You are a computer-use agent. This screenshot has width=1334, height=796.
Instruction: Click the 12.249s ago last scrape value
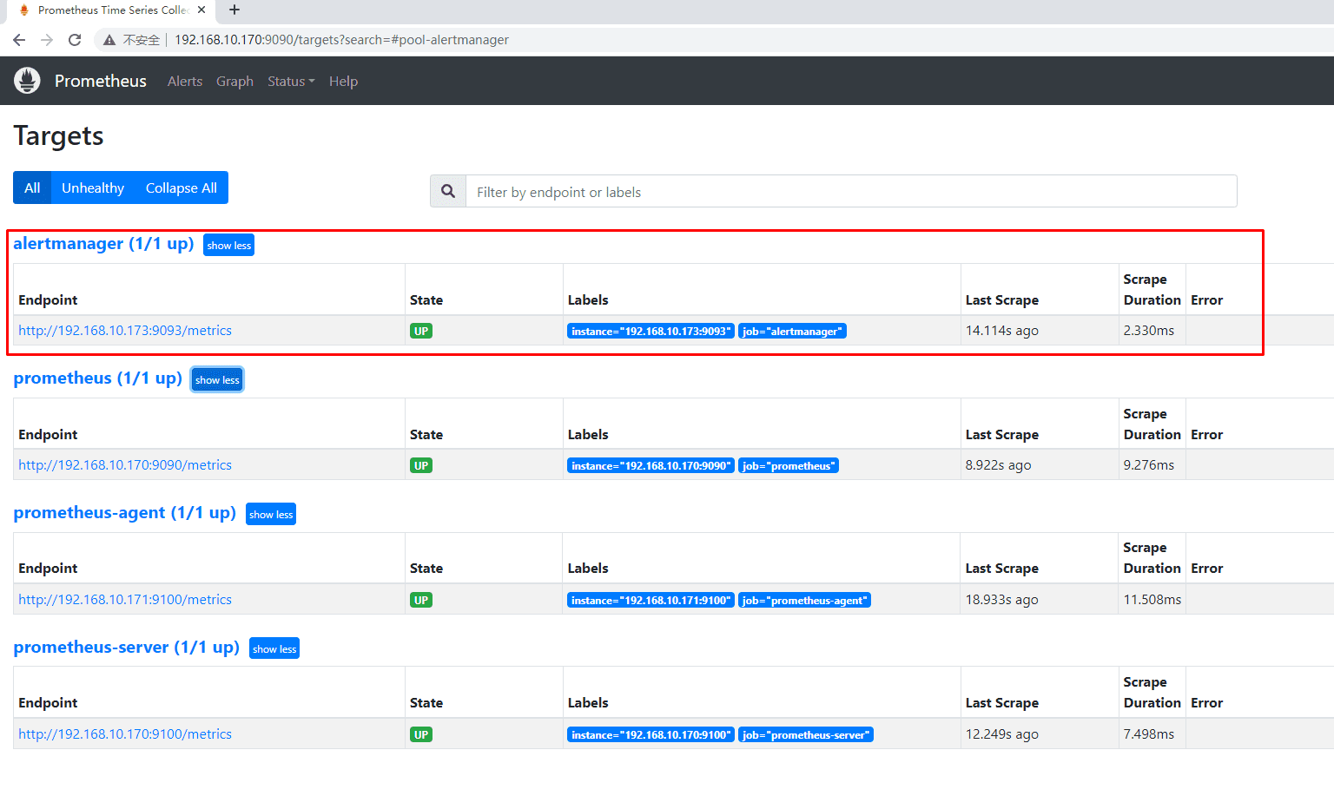pos(1002,734)
